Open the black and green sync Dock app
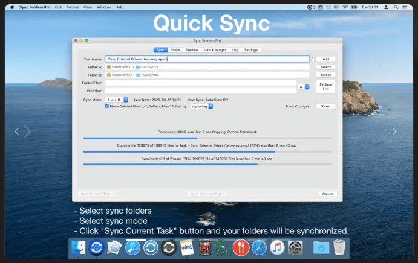 coord(169,247)
